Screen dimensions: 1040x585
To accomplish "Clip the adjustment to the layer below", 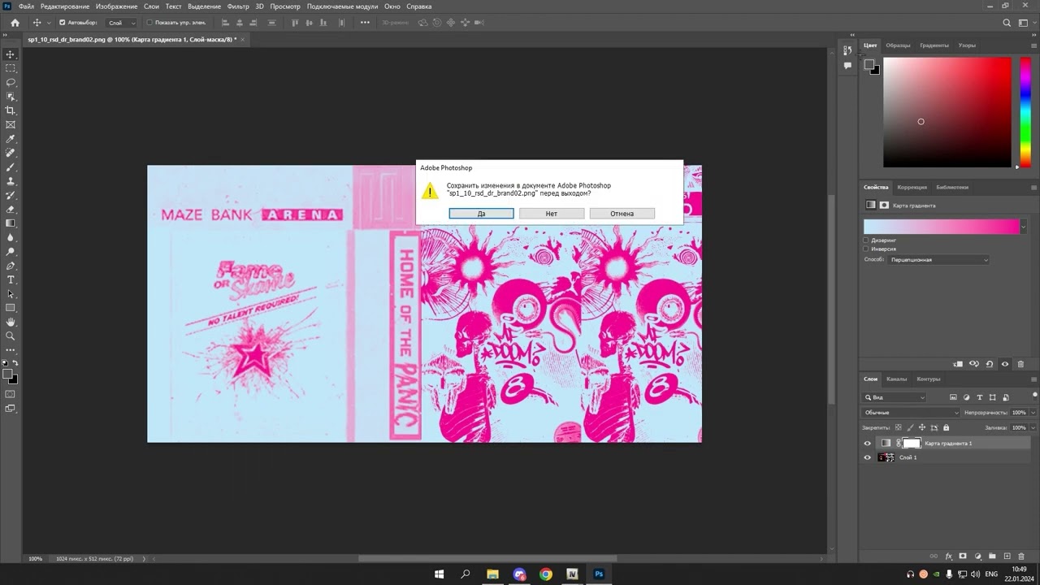I will pos(959,364).
